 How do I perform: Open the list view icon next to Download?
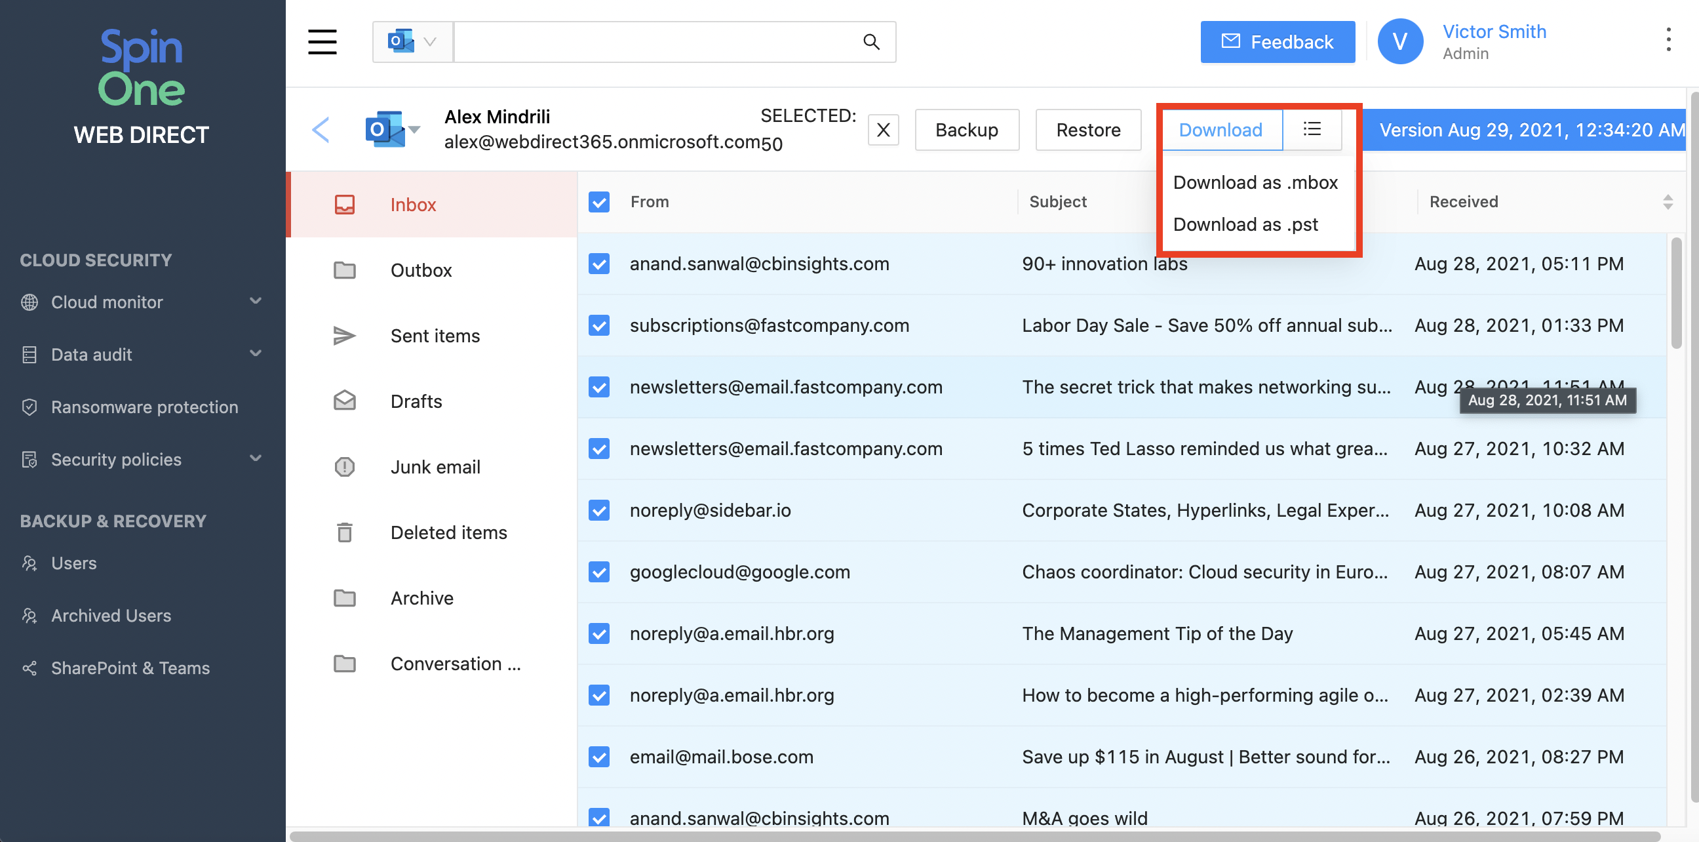coord(1312,129)
